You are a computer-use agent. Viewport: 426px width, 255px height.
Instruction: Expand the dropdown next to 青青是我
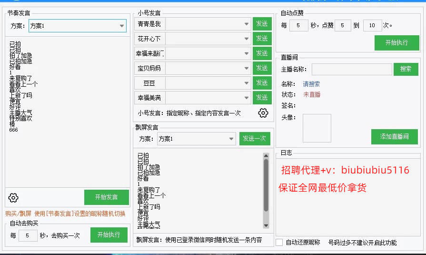[x=246, y=24]
